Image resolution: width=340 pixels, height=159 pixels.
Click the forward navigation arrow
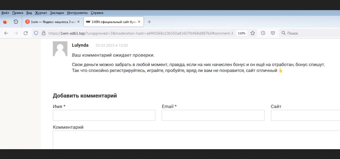16,33
